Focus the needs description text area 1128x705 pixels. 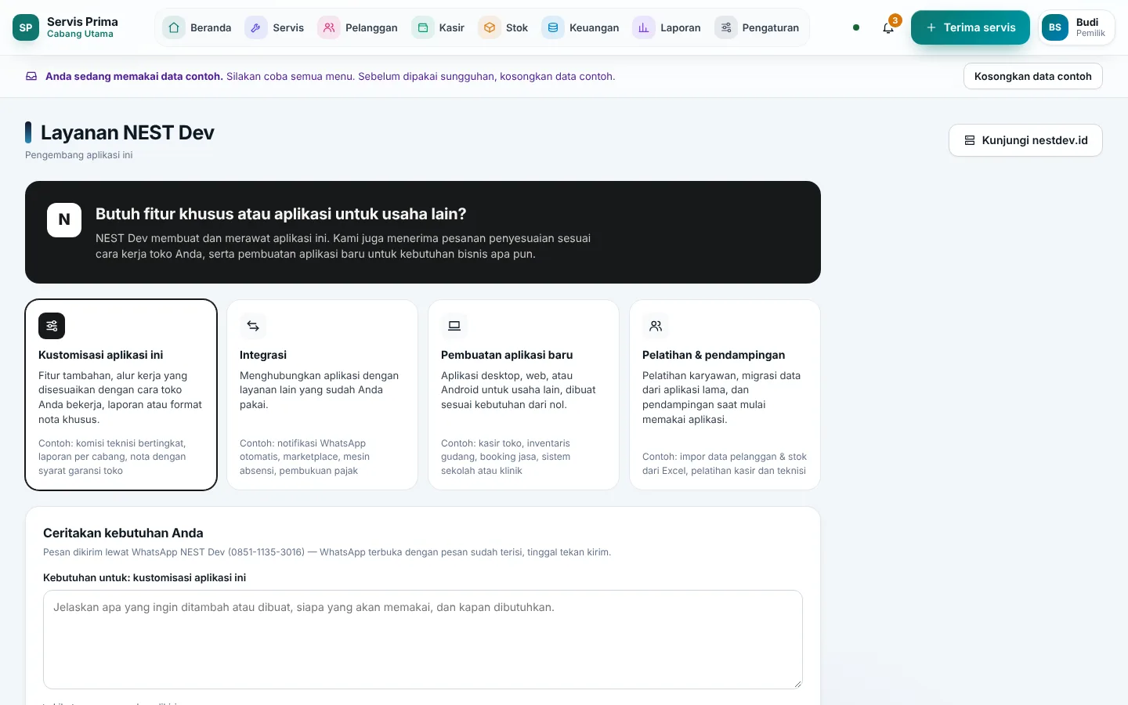tap(423, 639)
